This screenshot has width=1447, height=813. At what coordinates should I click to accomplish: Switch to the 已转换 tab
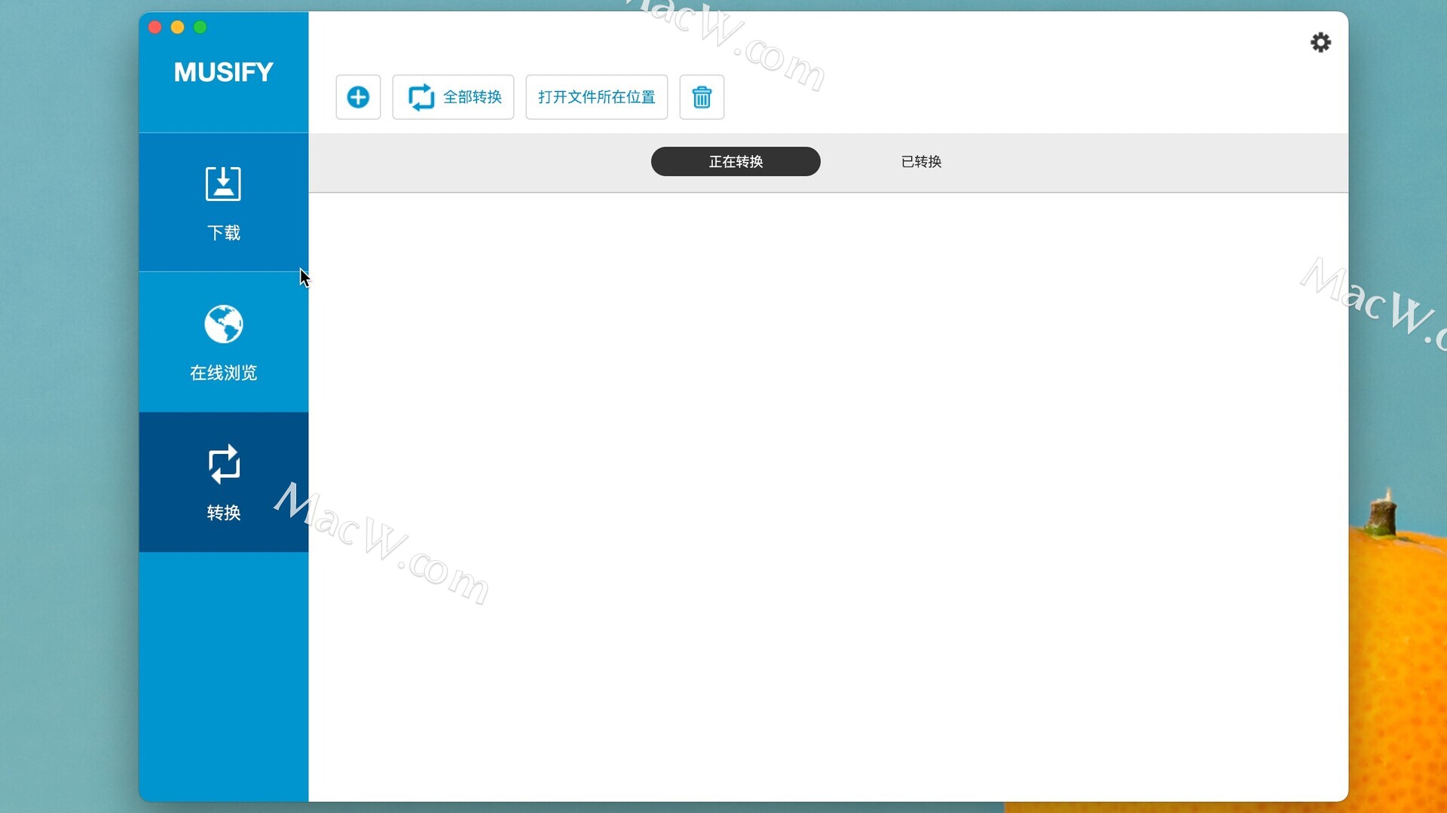(921, 161)
